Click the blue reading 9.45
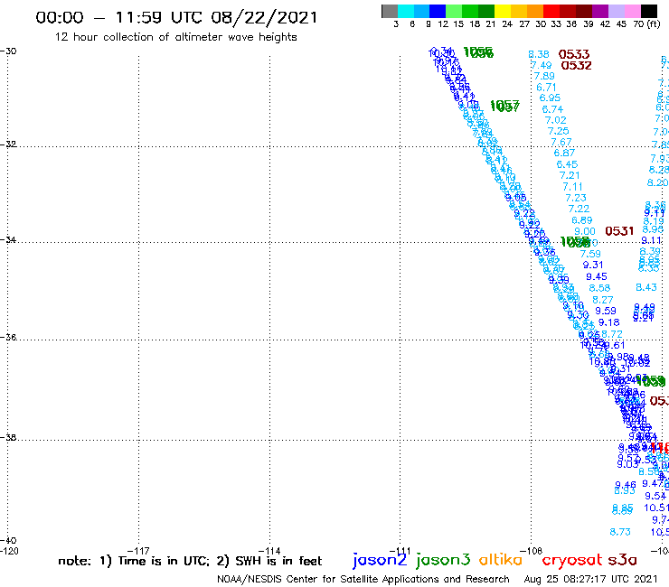 point(597,277)
